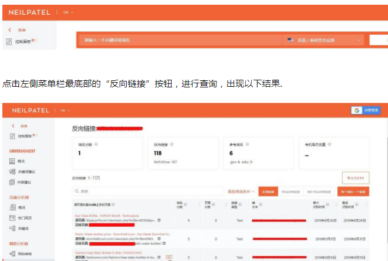Click the info icon in the 源页面标题与URL column header
Viewport: 388px width, 261px height.
coord(113,204)
